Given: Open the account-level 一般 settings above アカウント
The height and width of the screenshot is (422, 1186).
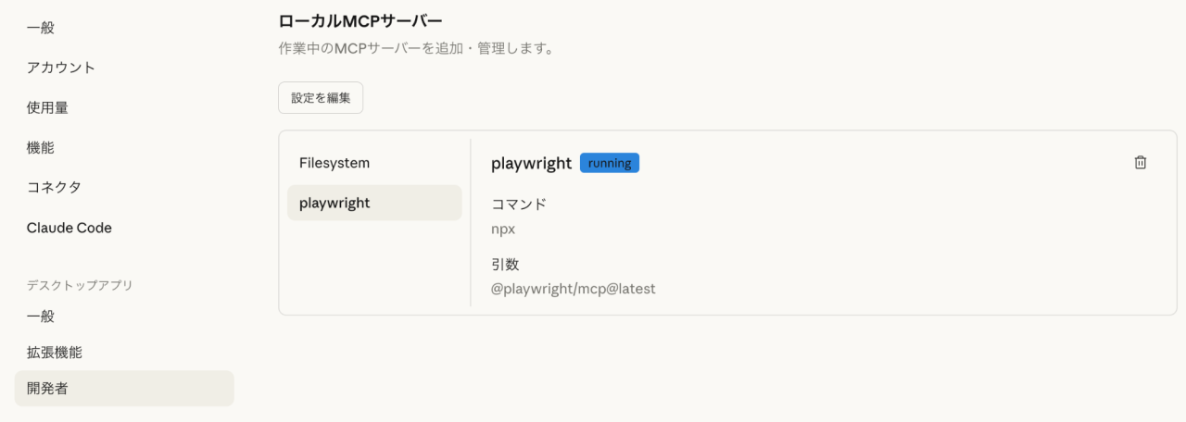Looking at the screenshot, I should point(41,28).
